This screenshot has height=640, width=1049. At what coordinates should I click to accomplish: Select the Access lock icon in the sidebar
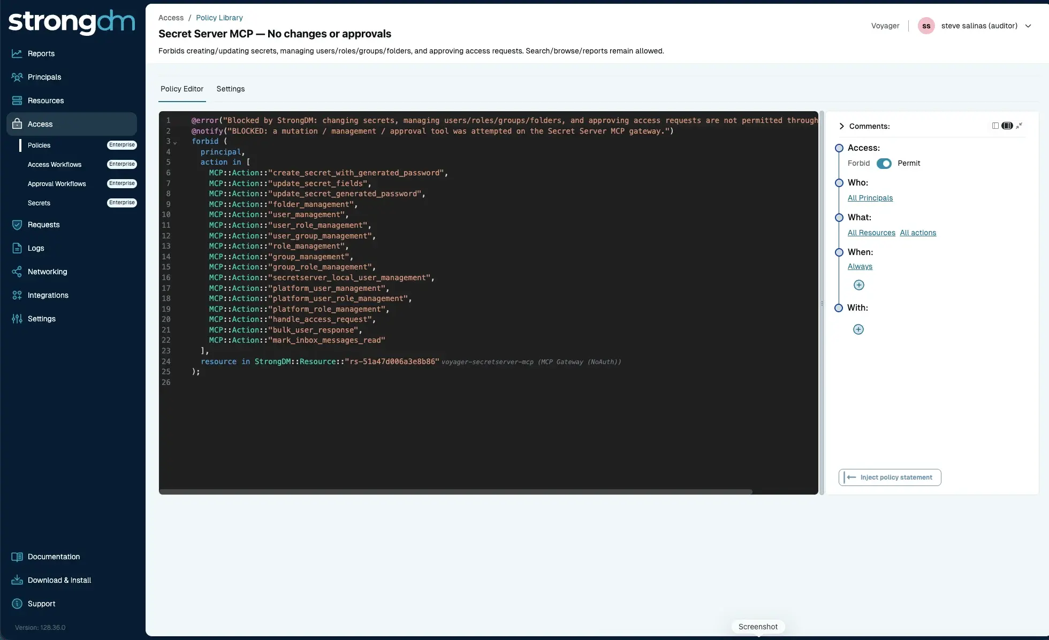pyautogui.click(x=17, y=124)
